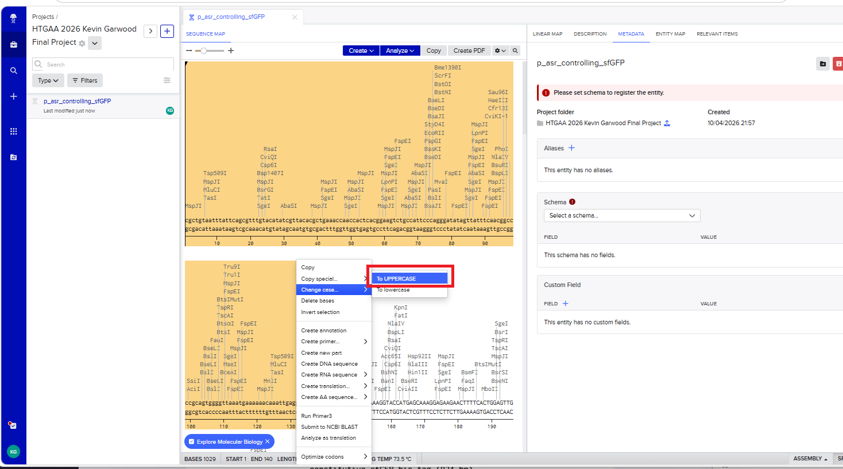The image size is (843, 469).
Task: Click the red archive entity icon
Action: [838, 64]
